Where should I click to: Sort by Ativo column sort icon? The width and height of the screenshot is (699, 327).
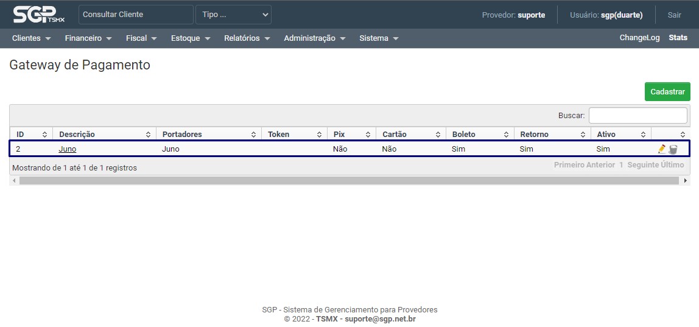[x=643, y=135]
